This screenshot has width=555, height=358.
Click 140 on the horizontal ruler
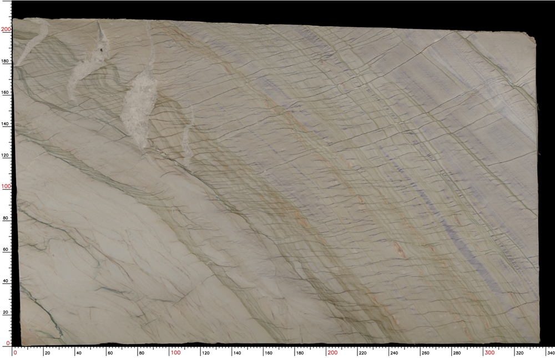pos(237,353)
